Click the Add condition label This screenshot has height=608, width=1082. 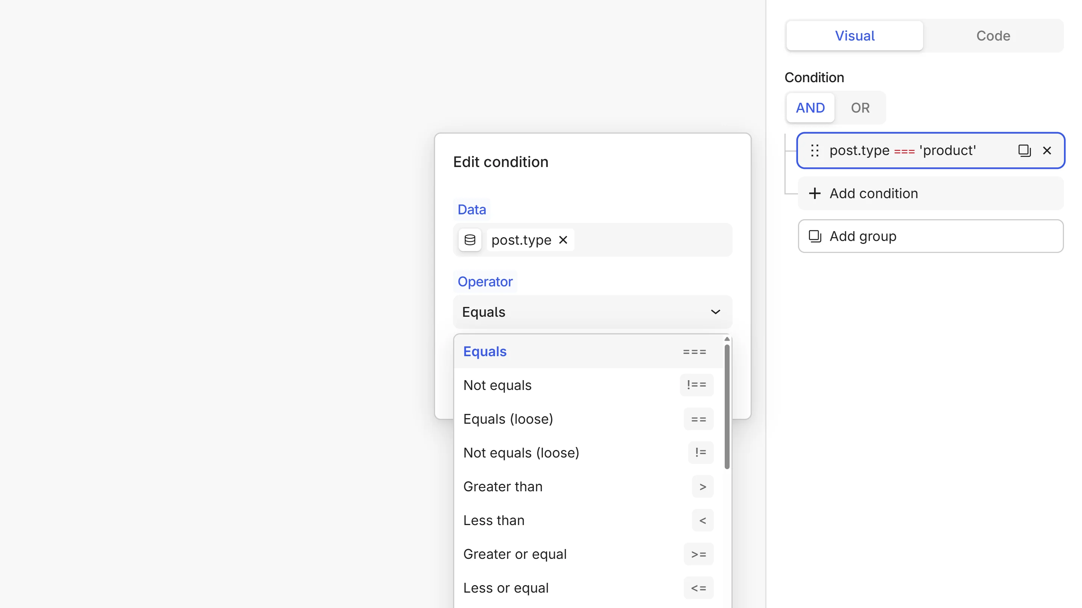(873, 193)
